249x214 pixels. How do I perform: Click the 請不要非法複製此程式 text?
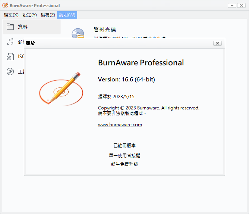pos(122,114)
